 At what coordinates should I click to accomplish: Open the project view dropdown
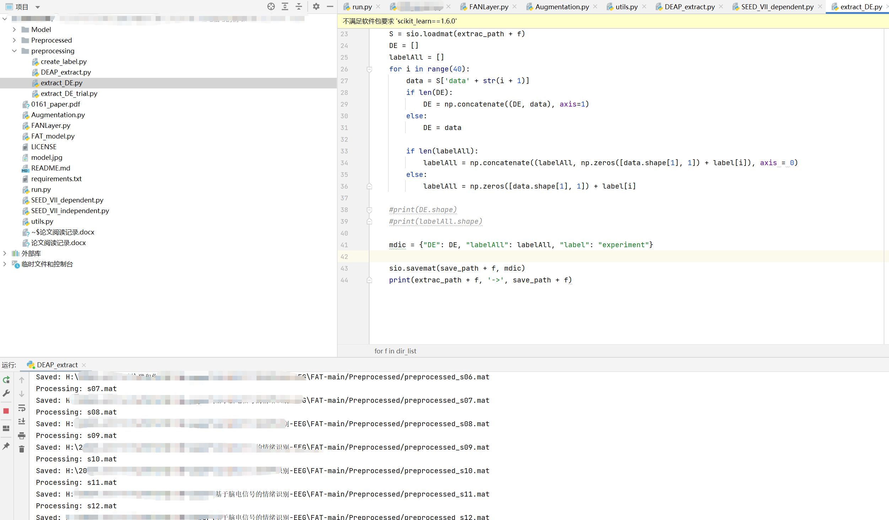tap(38, 7)
